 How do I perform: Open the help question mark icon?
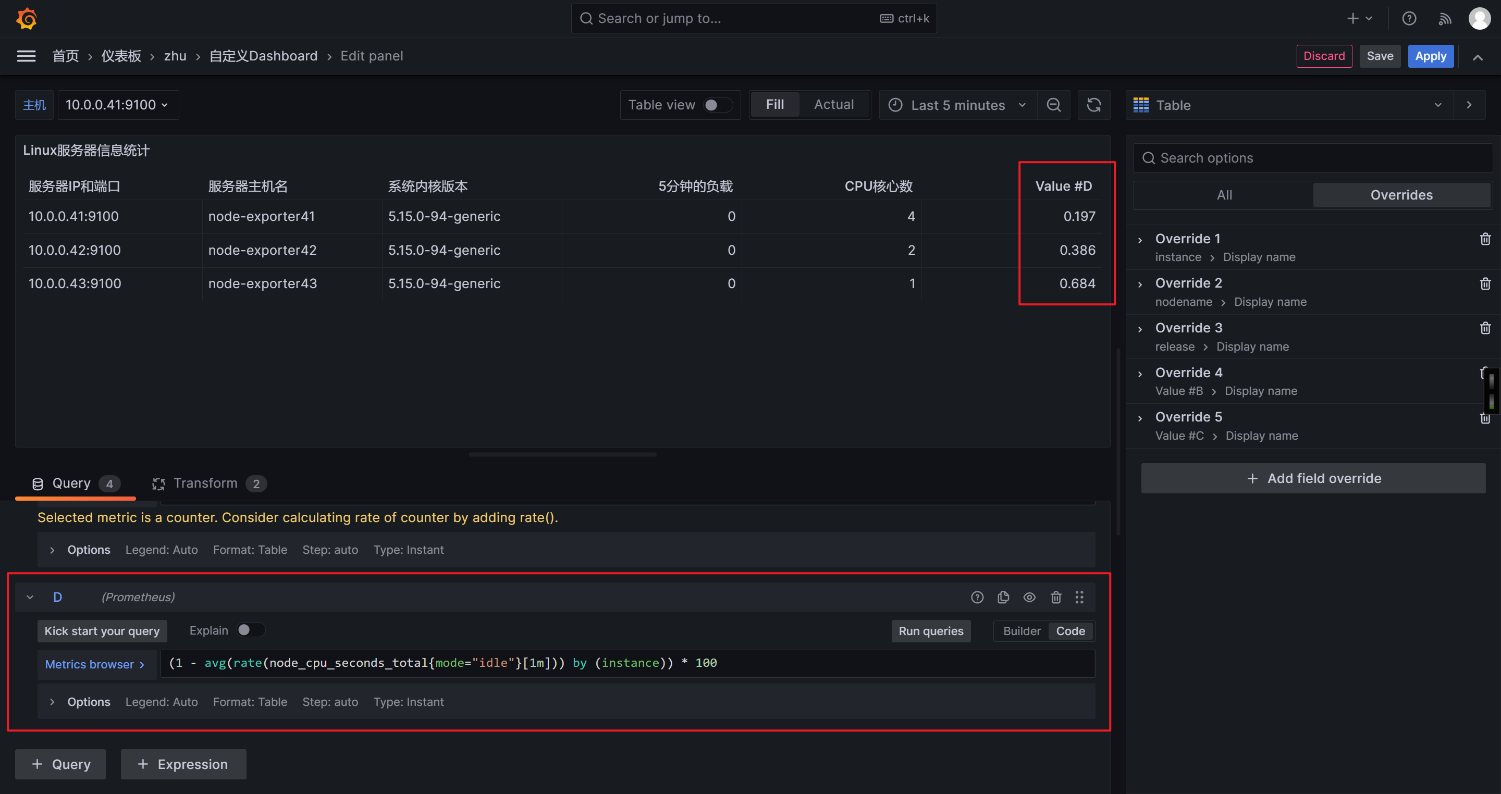pyautogui.click(x=1409, y=19)
